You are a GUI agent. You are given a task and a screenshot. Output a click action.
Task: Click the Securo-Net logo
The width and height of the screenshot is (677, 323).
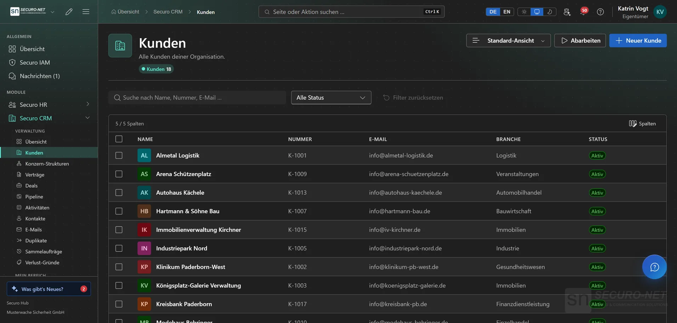28,11
